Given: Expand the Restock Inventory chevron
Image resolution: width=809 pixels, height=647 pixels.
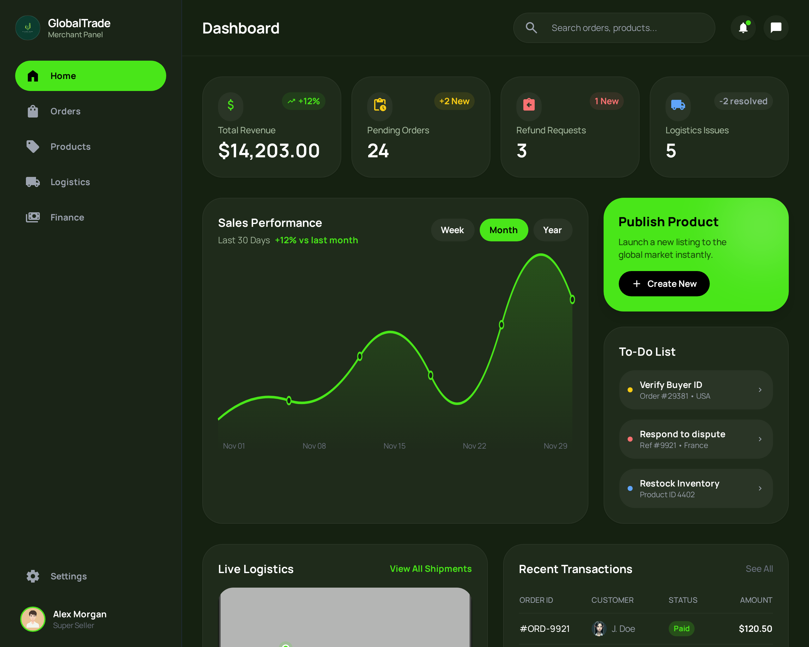Looking at the screenshot, I should pyautogui.click(x=760, y=488).
